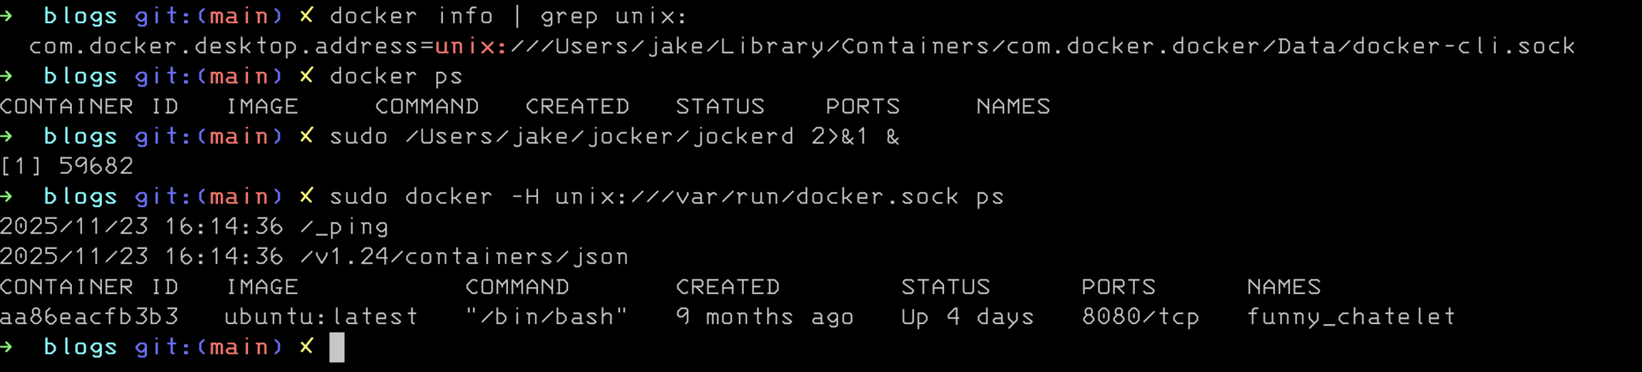Viewport: 1642px width, 372px height.
Task: Click the background job PID 59682
Action: click(x=96, y=166)
